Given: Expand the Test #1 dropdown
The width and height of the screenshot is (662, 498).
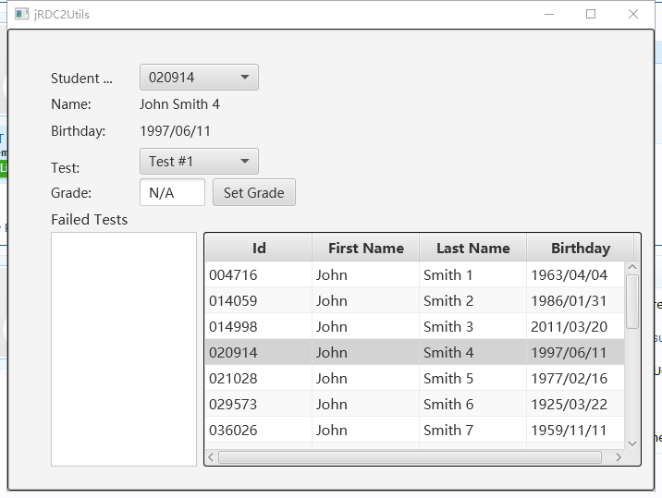Looking at the screenshot, I should point(199,162).
